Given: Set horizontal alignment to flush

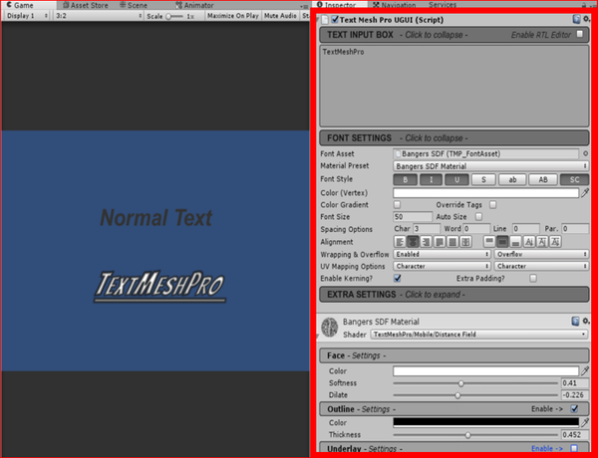Looking at the screenshot, I should coord(452,242).
